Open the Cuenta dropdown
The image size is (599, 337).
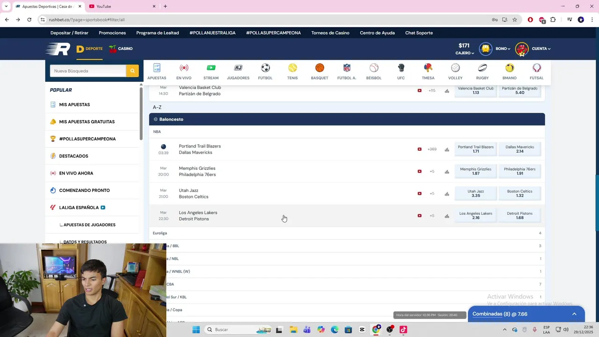[x=541, y=49]
